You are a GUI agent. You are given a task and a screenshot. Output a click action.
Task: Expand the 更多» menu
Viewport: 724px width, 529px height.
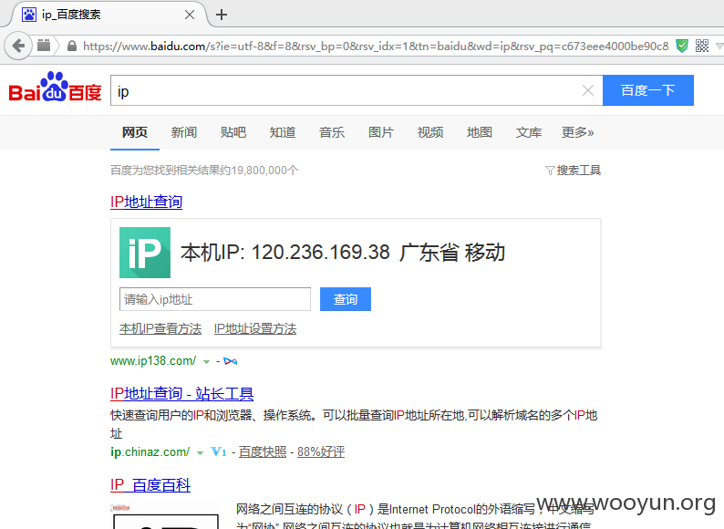[x=577, y=132]
